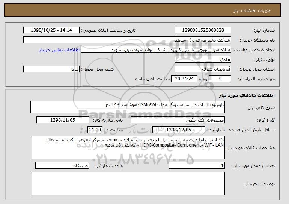Click the unit of count field دستگاه
This screenshot has height=204, width=289.
pos(62,165)
